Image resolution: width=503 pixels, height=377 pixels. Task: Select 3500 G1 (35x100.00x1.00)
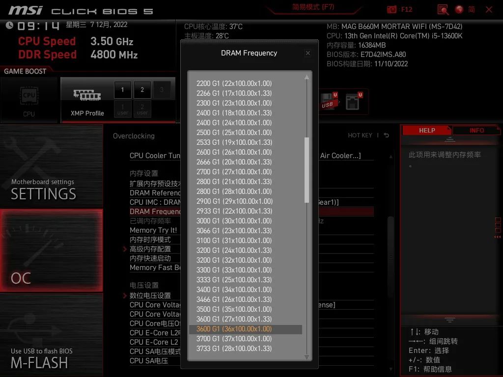(x=234, y=309)
